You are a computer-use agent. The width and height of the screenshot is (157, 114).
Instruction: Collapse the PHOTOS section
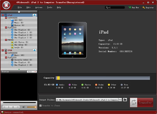6,40
